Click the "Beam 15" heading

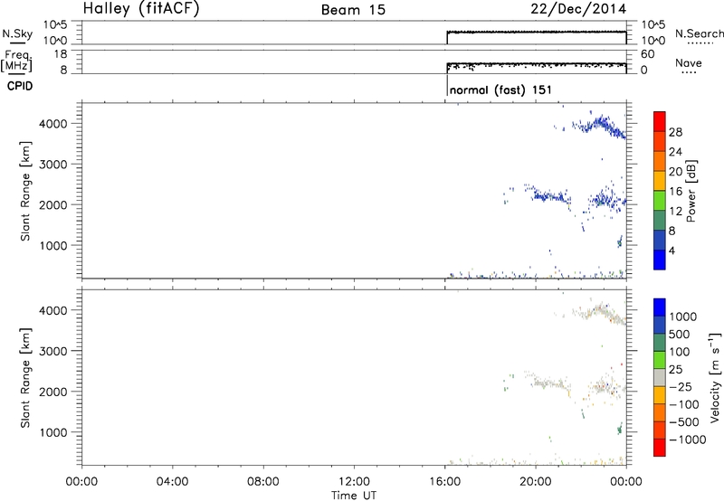coord(353,10)
